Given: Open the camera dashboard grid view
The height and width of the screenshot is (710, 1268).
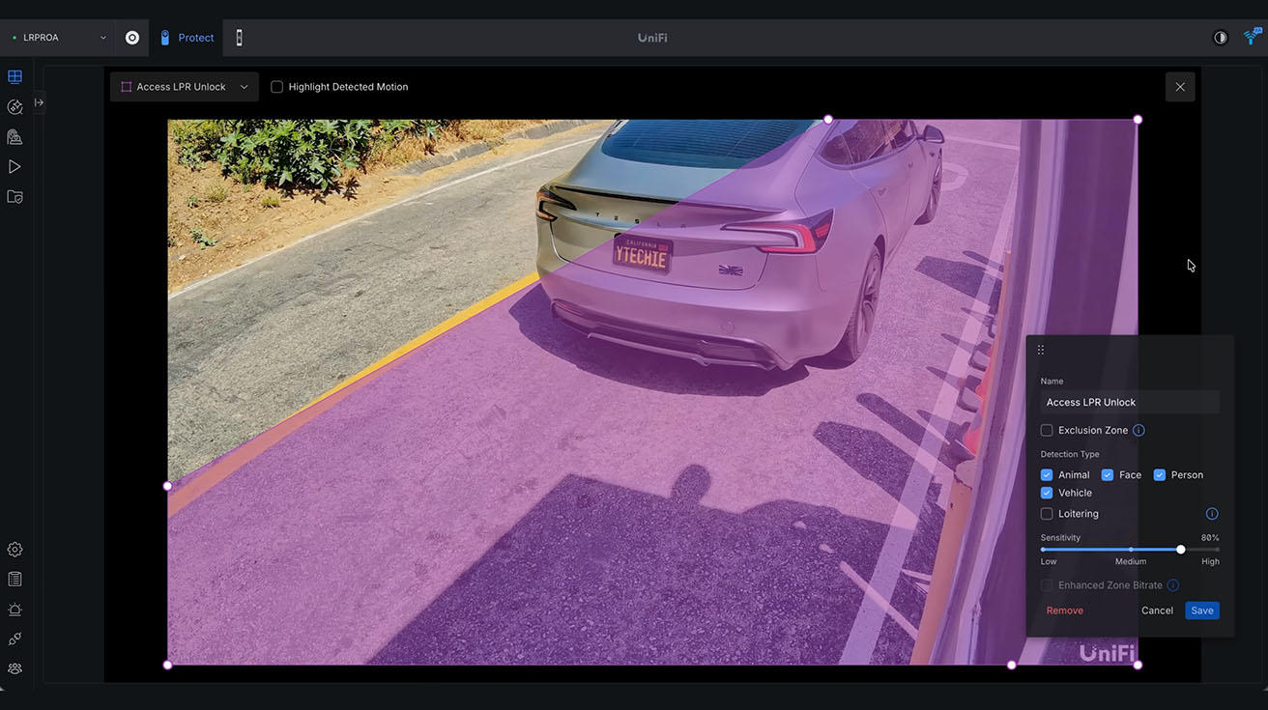Looking at the screenshot, I should 14,76.
